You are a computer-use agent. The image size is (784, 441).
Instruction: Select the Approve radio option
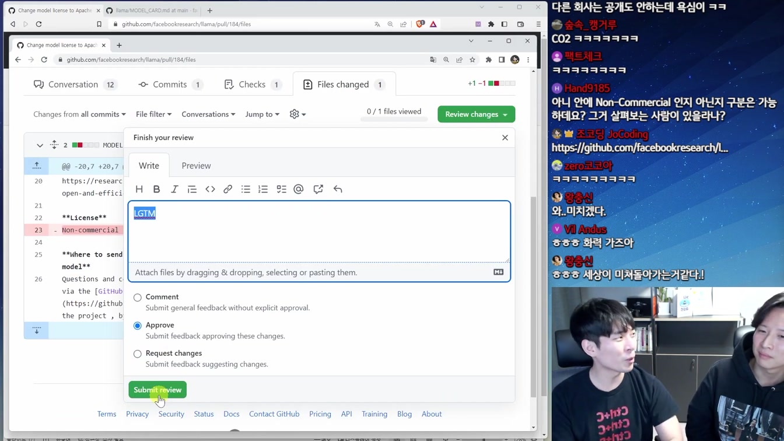[x=138, y=325]
